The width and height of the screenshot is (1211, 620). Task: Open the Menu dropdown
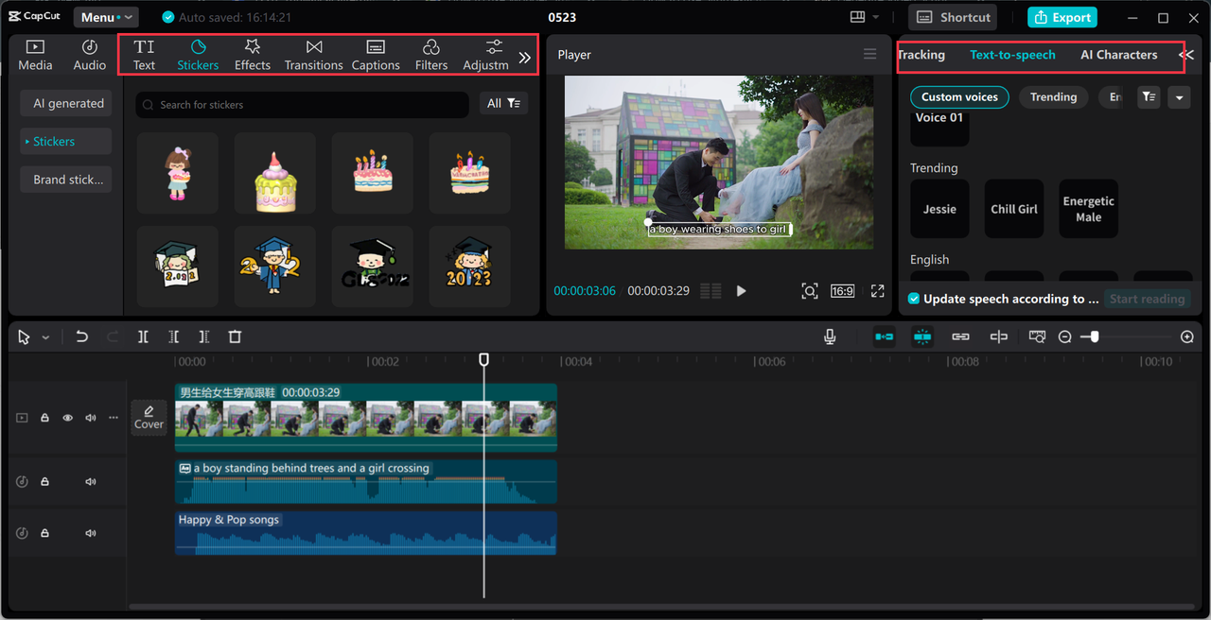pyautogui.click(x=105, y=17)
